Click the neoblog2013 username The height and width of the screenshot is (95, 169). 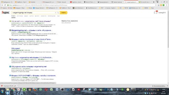click(162, 13)
